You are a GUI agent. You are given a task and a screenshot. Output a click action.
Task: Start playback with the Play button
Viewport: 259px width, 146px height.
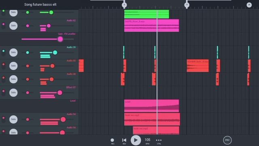click(136, 140)
